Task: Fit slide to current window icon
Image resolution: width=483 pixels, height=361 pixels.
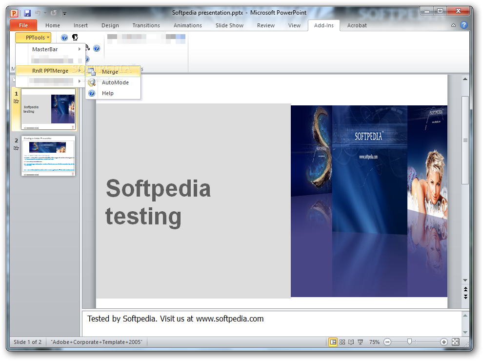Action: pos(456,342)
